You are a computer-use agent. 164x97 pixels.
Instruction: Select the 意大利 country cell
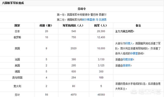click(17, 86)
